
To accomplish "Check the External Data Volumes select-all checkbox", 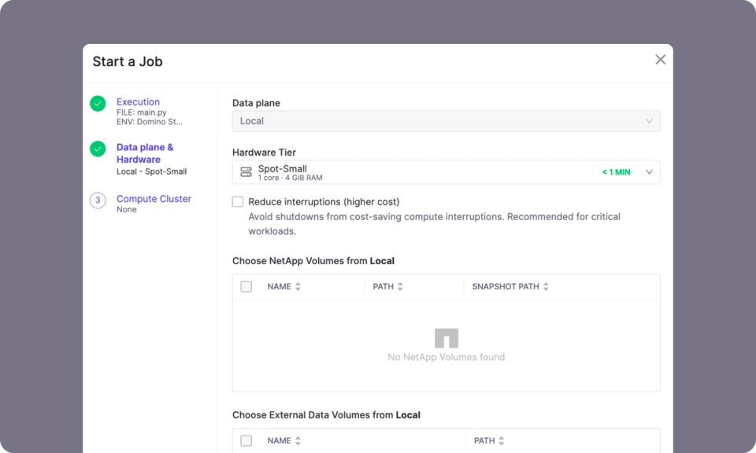I will coord(246,441).
